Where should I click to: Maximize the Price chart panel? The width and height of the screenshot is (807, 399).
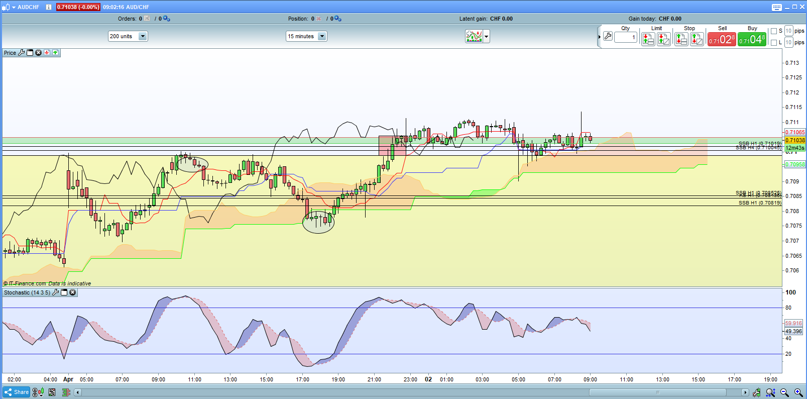(x=30, y=53)
